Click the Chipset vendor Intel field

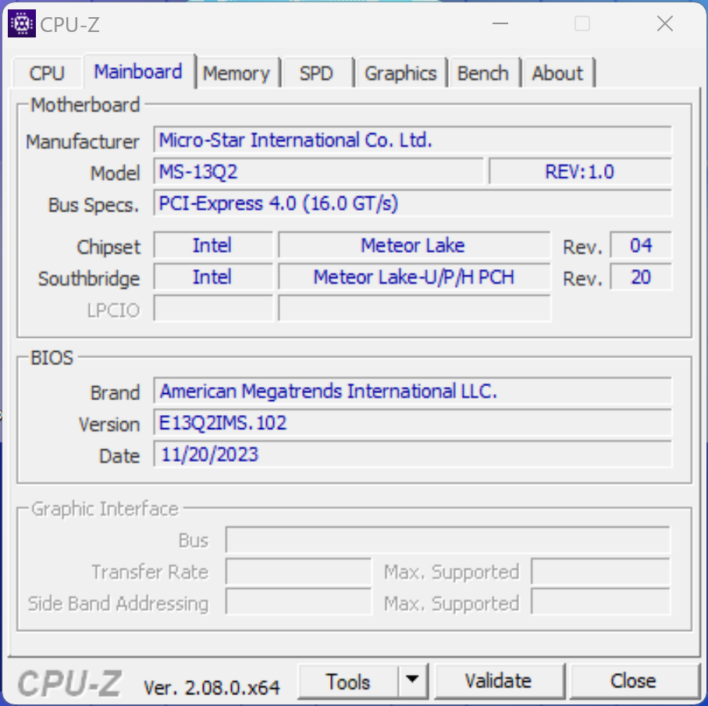pyautogui.click(x=213, y=245)
